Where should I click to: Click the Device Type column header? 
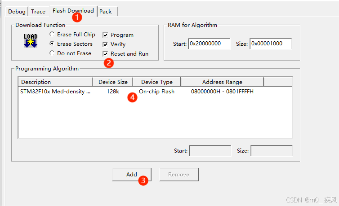[157, 82]
